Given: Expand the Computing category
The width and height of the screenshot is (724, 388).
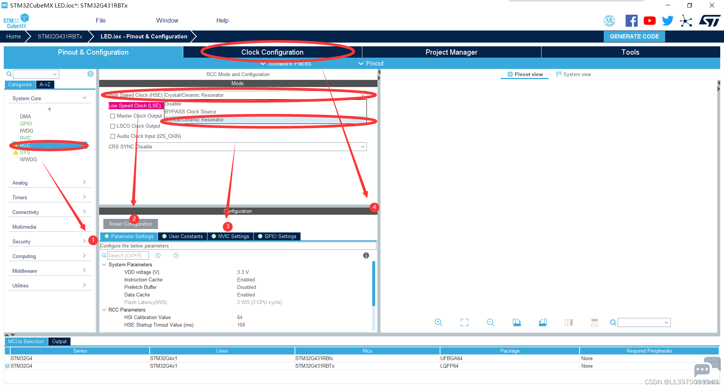Looking at the screenshot, I should (84, 256).
